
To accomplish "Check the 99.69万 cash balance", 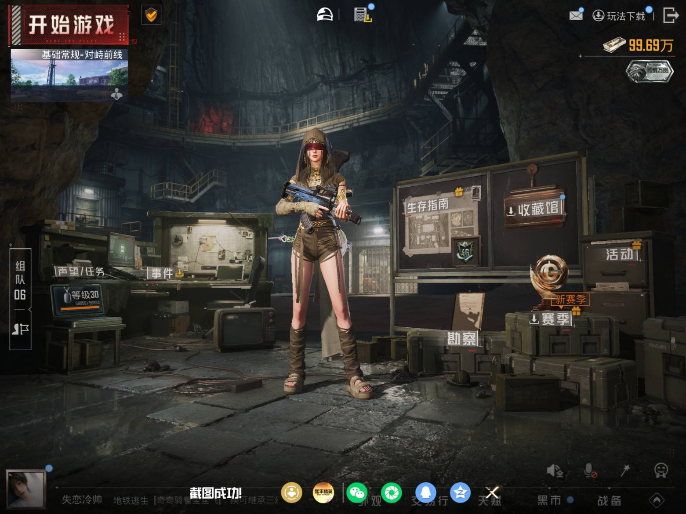I will (638, 45).
